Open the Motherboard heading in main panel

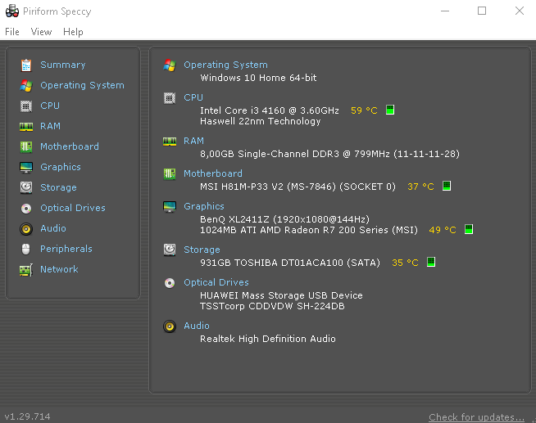pyautogui.click(x=213, y=173)
